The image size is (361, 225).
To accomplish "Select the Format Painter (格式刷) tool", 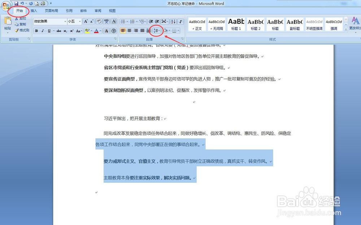I will [17, 30].
